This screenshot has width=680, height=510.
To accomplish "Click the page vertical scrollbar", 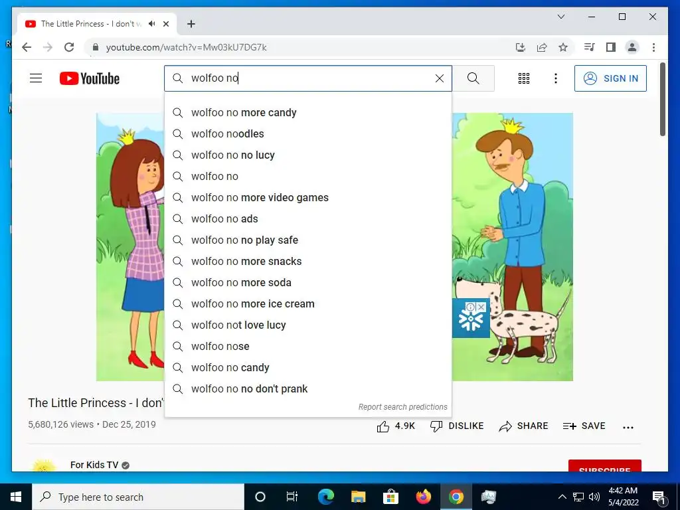I will pyautogui.click(x=663, y=99).
